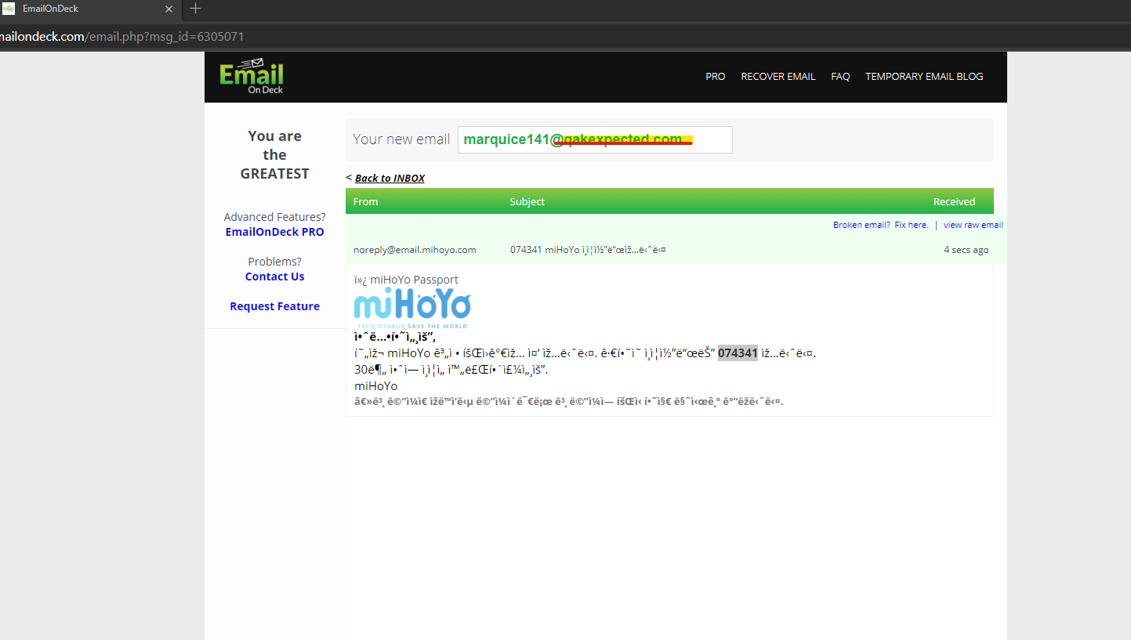The width and height of the screenshot is (1131, 640).
Task: Click the 'Problems?' sidebar text
Action: 274,262
